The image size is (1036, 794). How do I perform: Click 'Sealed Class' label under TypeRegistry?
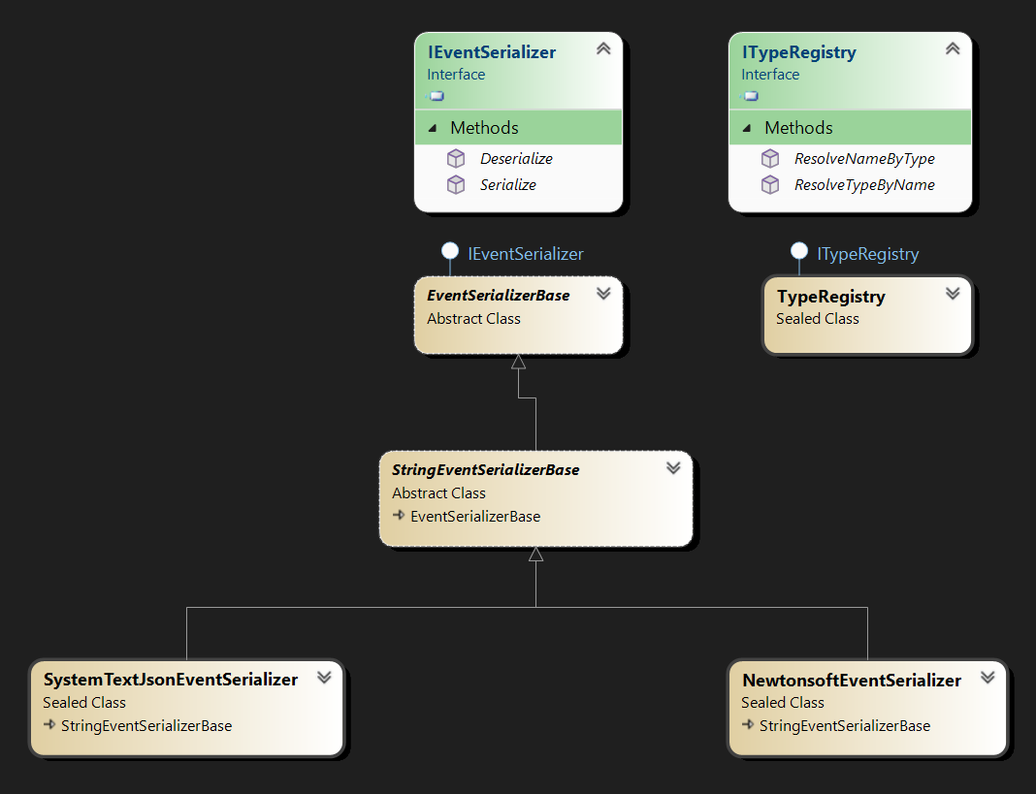point(818,318)
